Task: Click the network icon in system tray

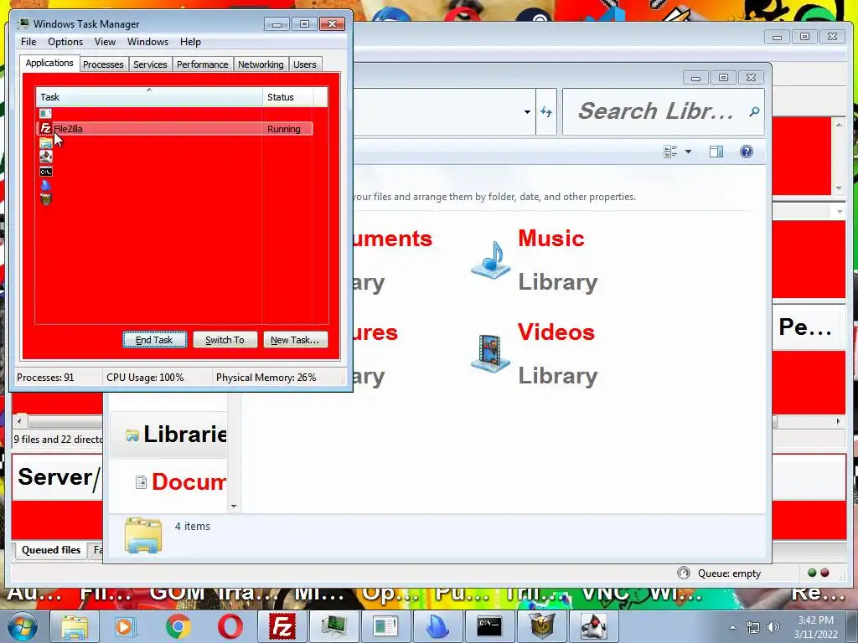Action: [753, 627]
